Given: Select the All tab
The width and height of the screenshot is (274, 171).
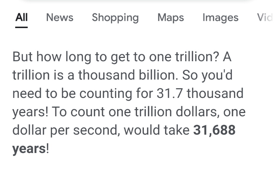Looking at the screenshot, I should click(22, 17).
